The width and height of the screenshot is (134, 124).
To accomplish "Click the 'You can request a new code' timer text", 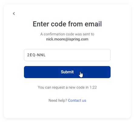I will click(67, 87).
